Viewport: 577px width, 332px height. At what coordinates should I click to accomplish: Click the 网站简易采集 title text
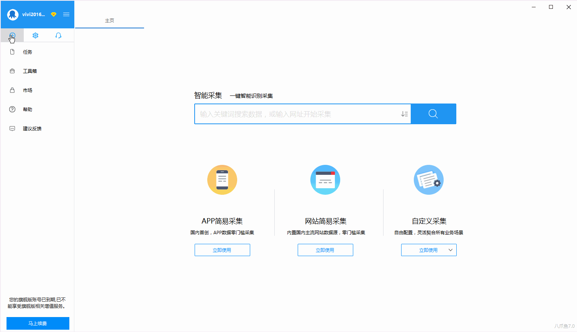326,221
